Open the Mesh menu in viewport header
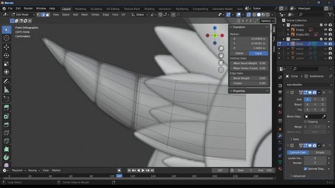This screenshot has height=188, width=335. coord(85,15)
